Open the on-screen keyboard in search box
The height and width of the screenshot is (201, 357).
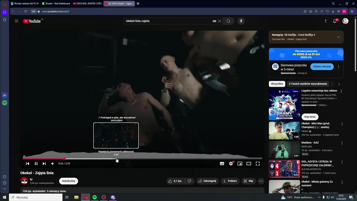[x=214, y=21]
